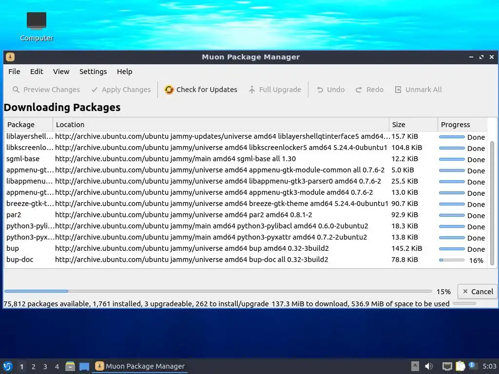Click the Muon app icon in title bar
This screenshot has width=499, height=374.
(x=10, y=57)
